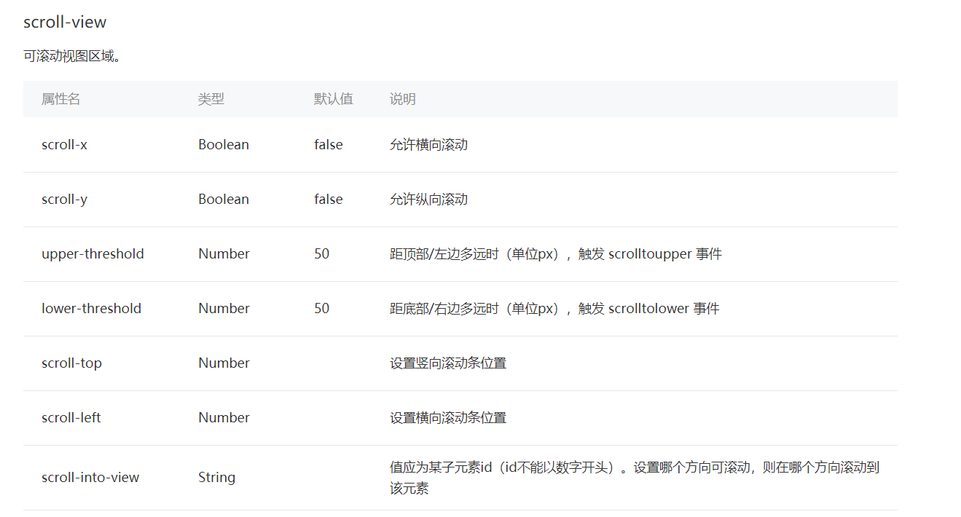Viewport: 961px width, 517px height.
Task: Click the String type for scroll-into-view
Action: point(216,478)
